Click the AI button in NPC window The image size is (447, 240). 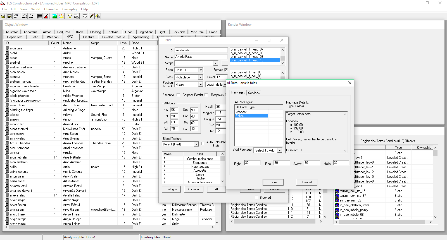216,189
